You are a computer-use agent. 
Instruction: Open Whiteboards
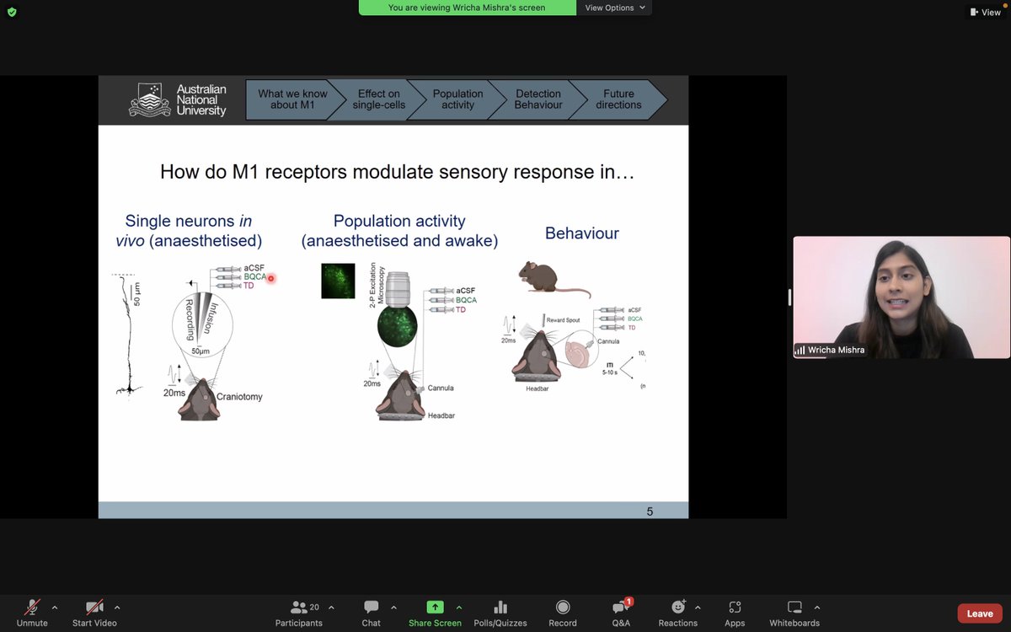click(794, 613)
